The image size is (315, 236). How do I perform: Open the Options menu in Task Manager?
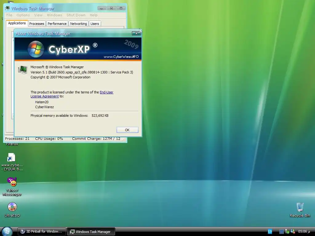[23, 15]
